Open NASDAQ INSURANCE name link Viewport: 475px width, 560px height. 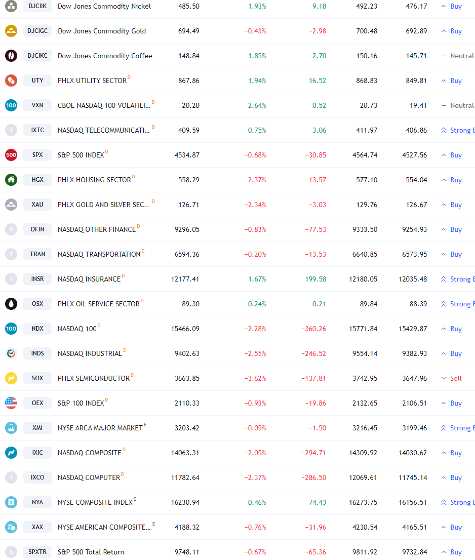coord(89,279)
